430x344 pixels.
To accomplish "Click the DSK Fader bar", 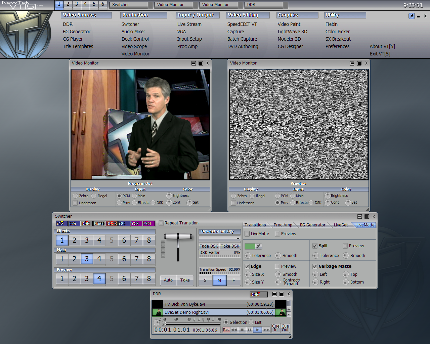I will coord(220,254).
